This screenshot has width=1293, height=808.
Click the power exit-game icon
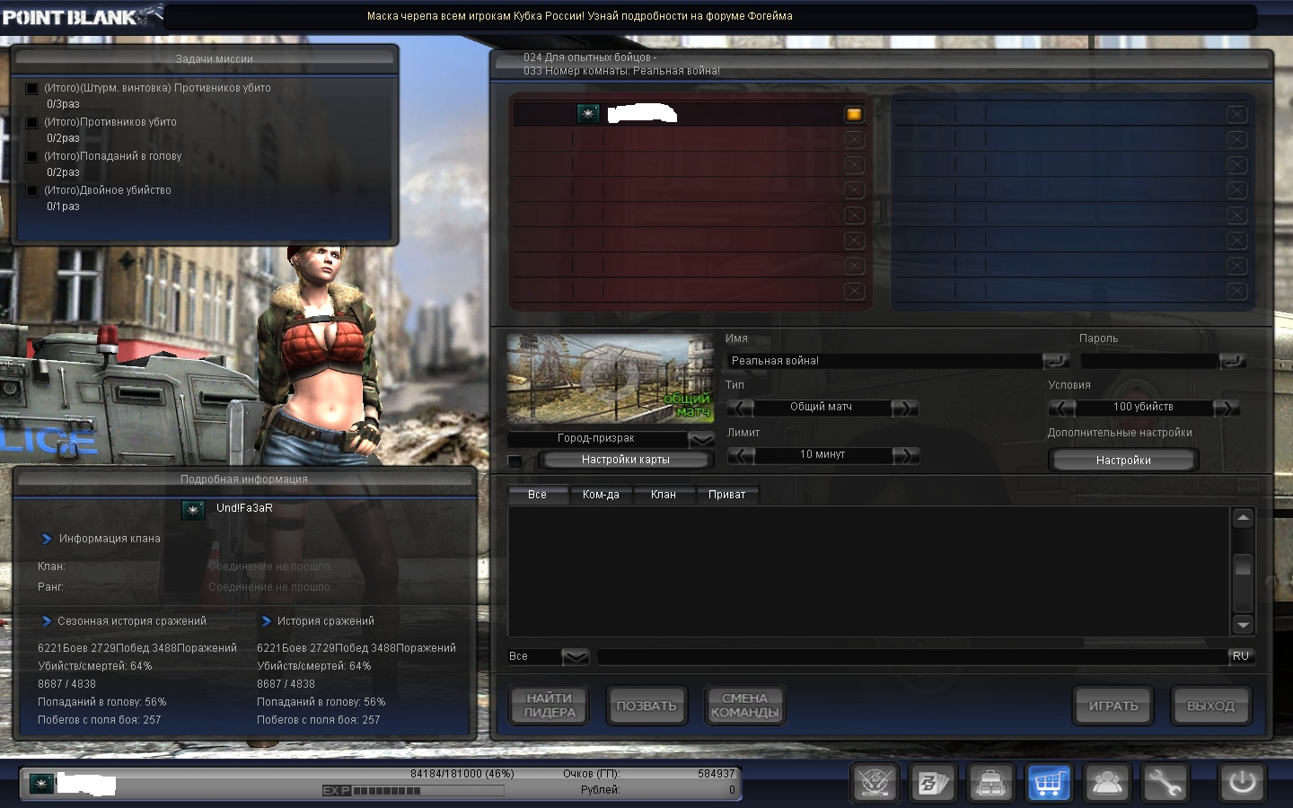pyautogui.click(x=1242, y=783)
